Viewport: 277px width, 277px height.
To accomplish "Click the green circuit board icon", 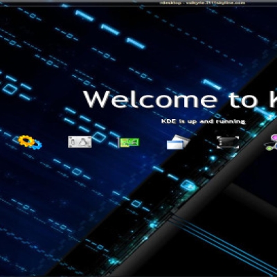I will tap(129, 143).
